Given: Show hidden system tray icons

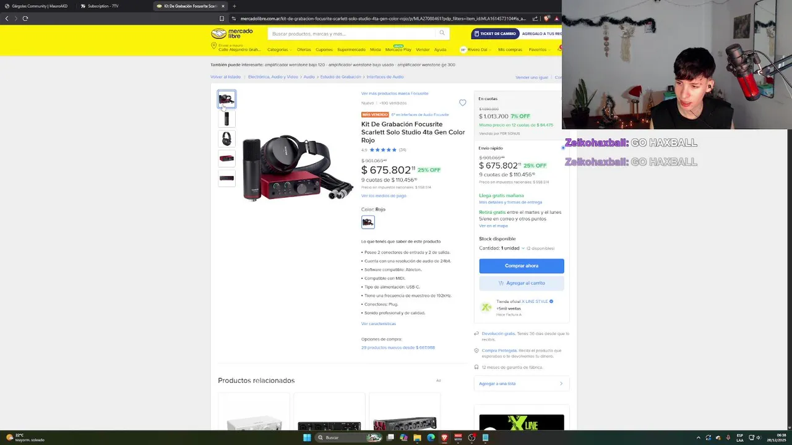Looking at the screenshot, I should pyautogui.click(x=699, y=438).
